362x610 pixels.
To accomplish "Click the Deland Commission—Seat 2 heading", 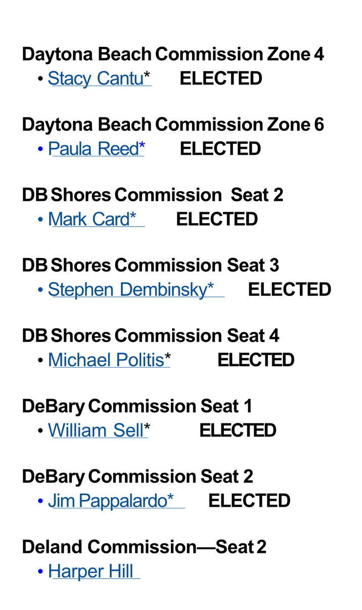I will click(144, 546).
